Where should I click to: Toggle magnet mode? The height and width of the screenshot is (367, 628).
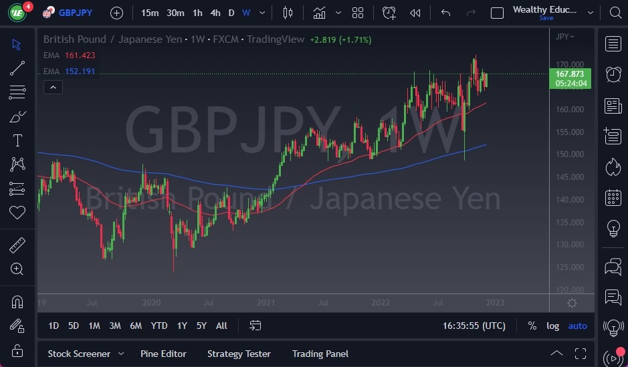pyautogui.click(x=17, y=301)
